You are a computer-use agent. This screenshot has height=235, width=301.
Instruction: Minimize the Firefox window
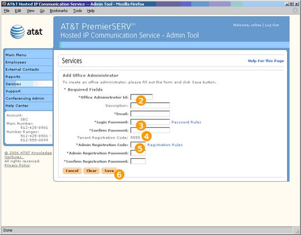click(287, 4)
